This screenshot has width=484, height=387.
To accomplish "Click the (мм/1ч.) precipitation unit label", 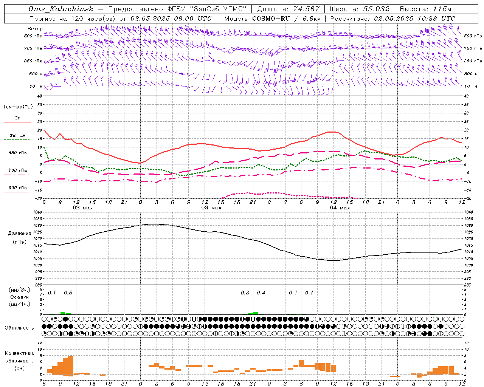I will [x=20, y=304].
